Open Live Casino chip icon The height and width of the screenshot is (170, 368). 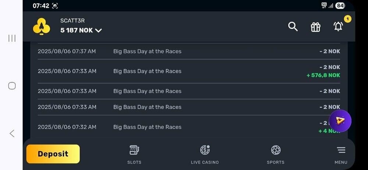205,150
